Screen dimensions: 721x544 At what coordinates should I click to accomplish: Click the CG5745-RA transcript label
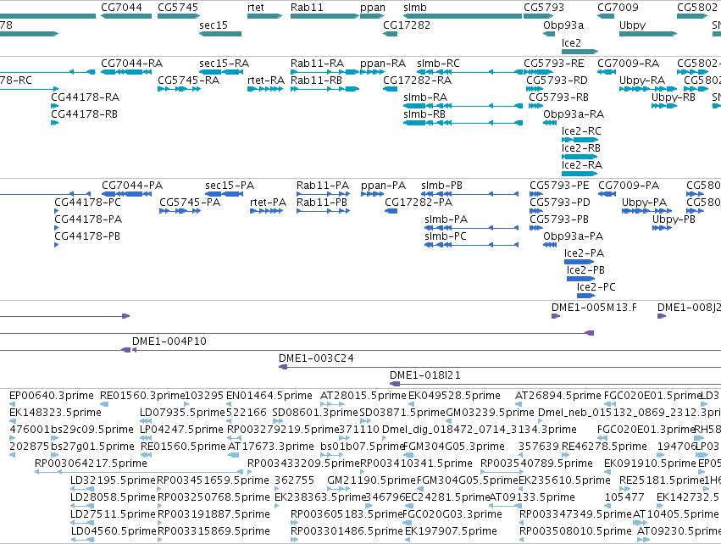(189, 80)
